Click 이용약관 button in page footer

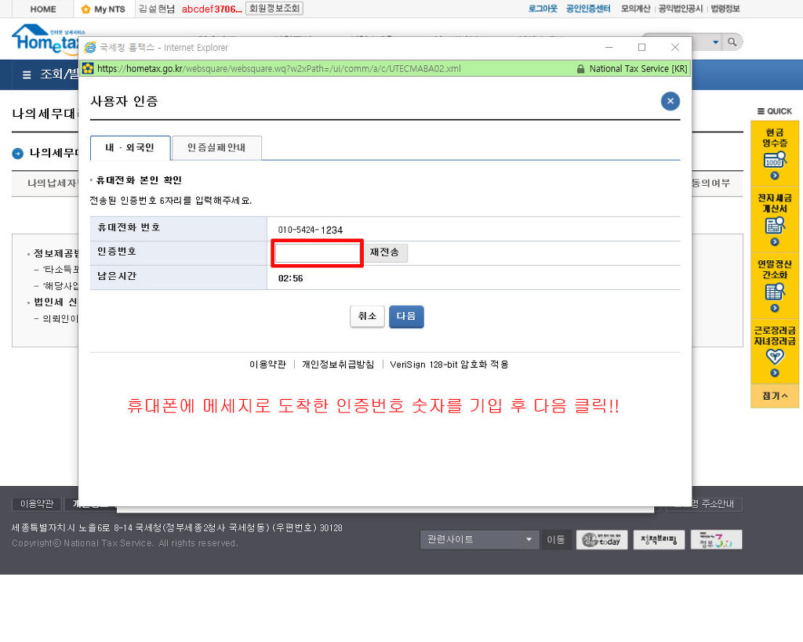point(36,504)
